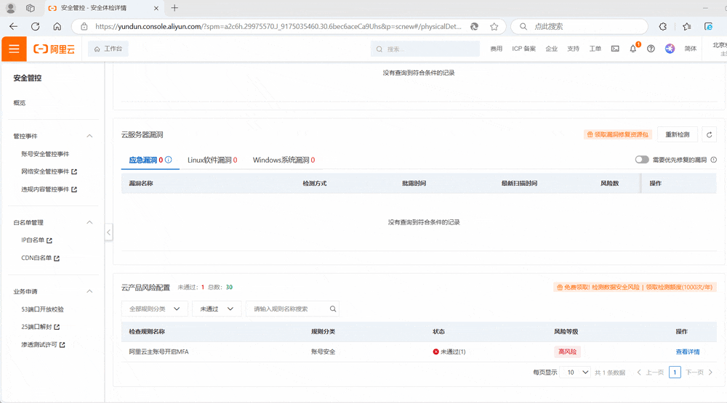Screen dimensions: 727x403
Task: Open 网络安全管控事件 external link
Action: (x=49, y=171)
